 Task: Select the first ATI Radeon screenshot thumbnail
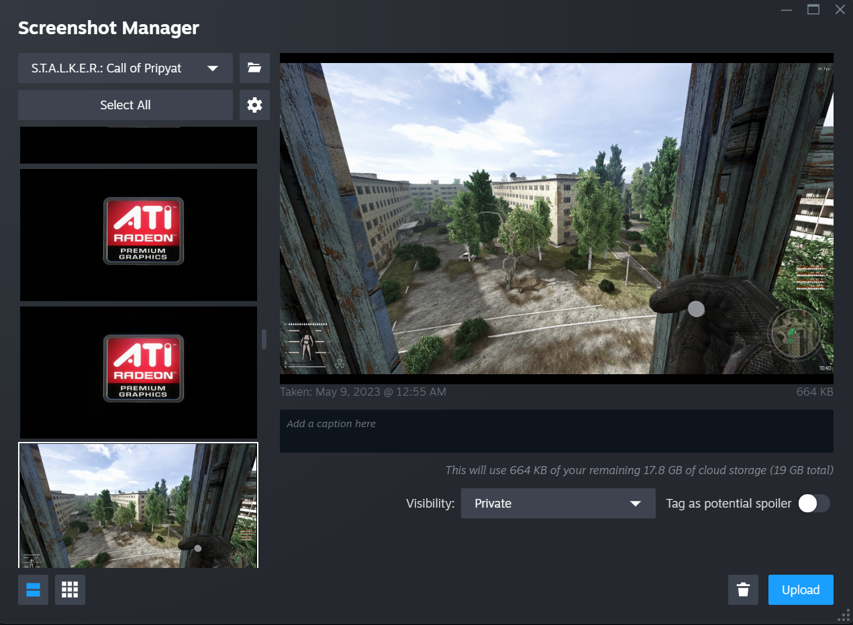click(x=138, y=235)
